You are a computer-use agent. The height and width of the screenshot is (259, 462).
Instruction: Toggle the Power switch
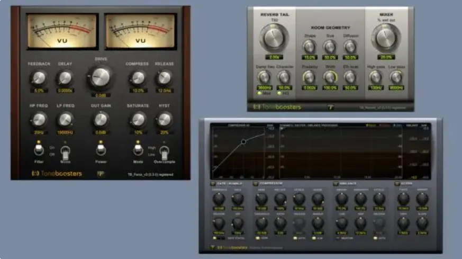click(101, 150)
